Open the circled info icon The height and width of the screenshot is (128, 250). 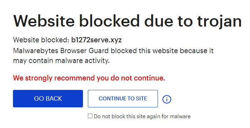tap(167, 99)
